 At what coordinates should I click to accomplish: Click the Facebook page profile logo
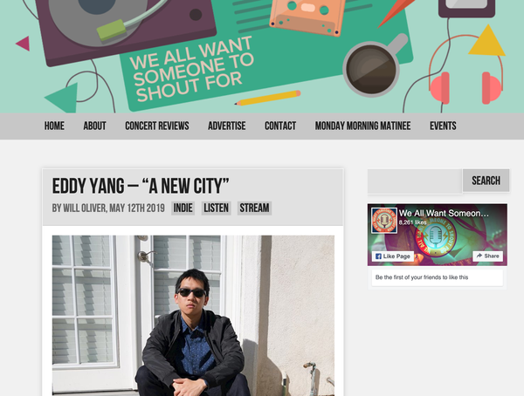click(x=384, y=221)
